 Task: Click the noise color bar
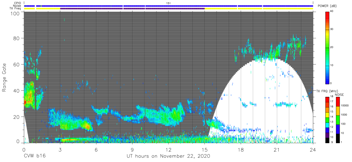[x=338, y=119]
